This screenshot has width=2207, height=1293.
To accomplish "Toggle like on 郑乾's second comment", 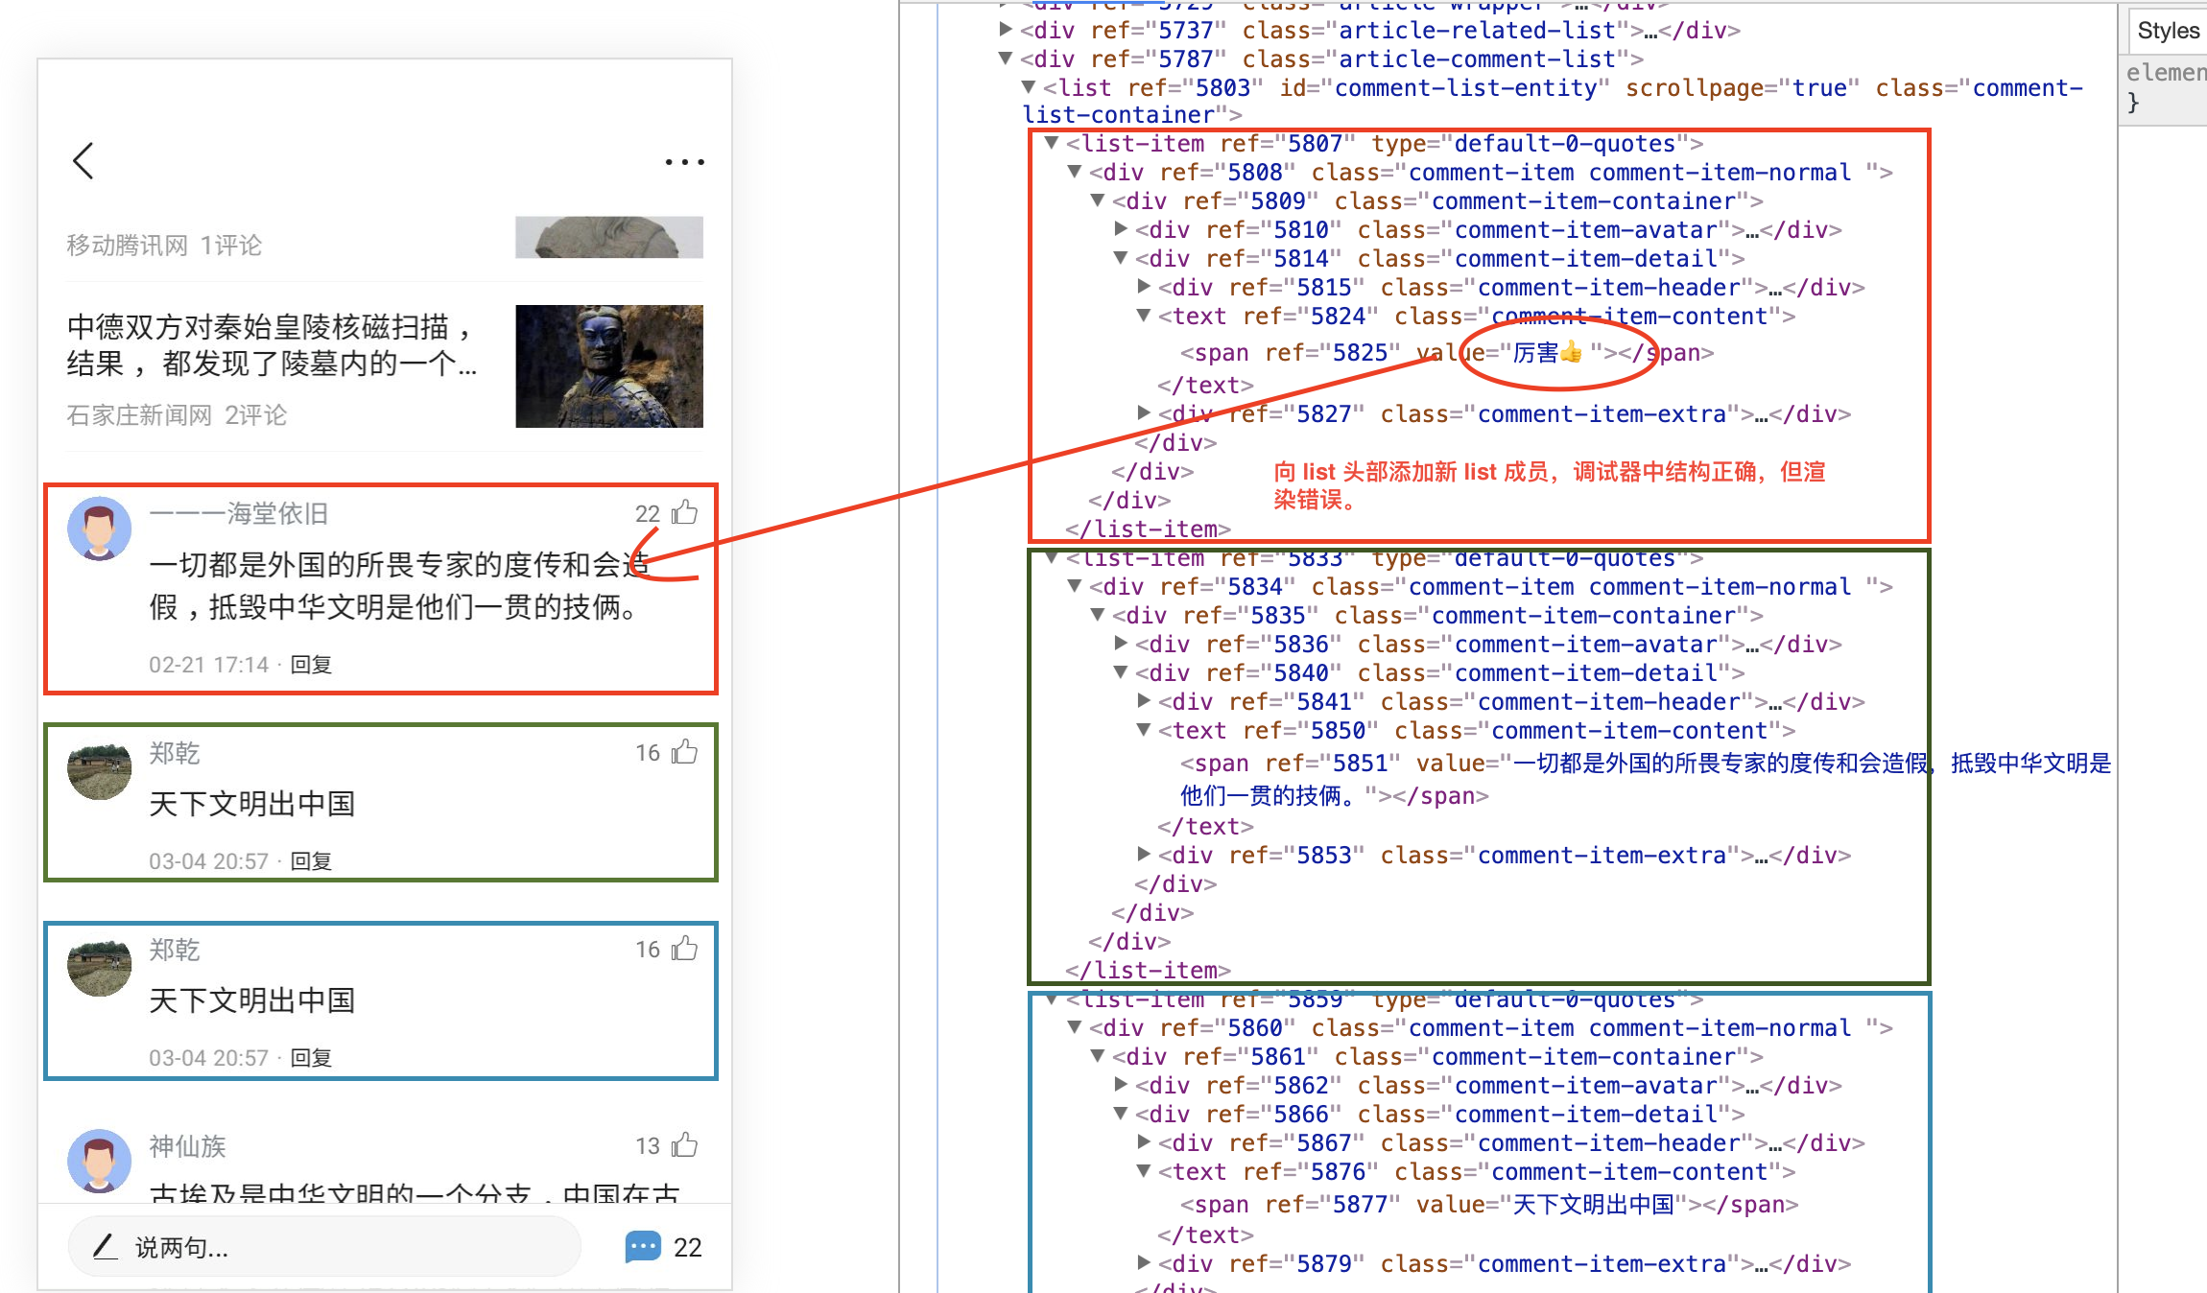I will pyautogui.click(x=682, y=950).
